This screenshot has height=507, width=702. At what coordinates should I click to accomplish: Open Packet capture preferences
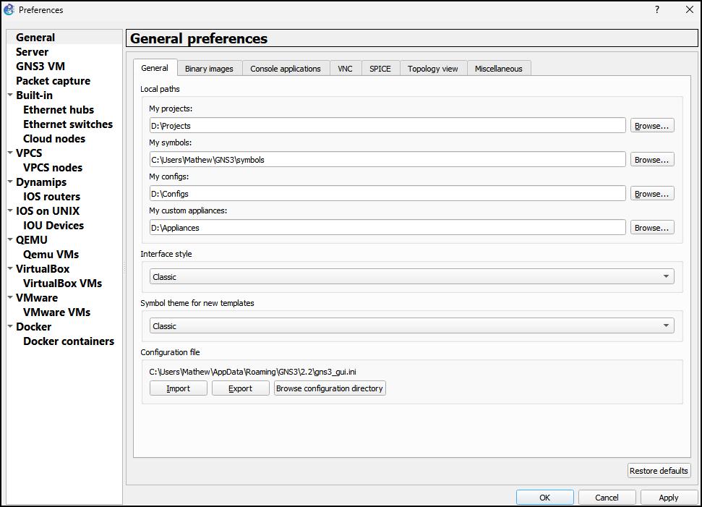(x=53, y=80)
